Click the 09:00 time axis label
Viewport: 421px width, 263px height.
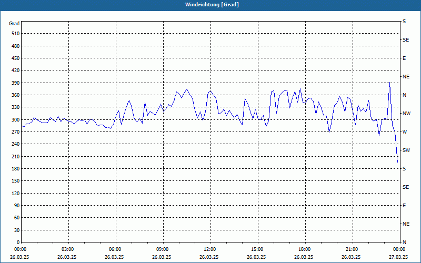163,249
